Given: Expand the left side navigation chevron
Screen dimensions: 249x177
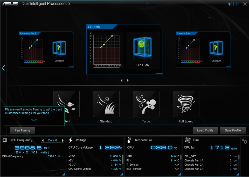Looking at the screenshot, I should 3,68.
